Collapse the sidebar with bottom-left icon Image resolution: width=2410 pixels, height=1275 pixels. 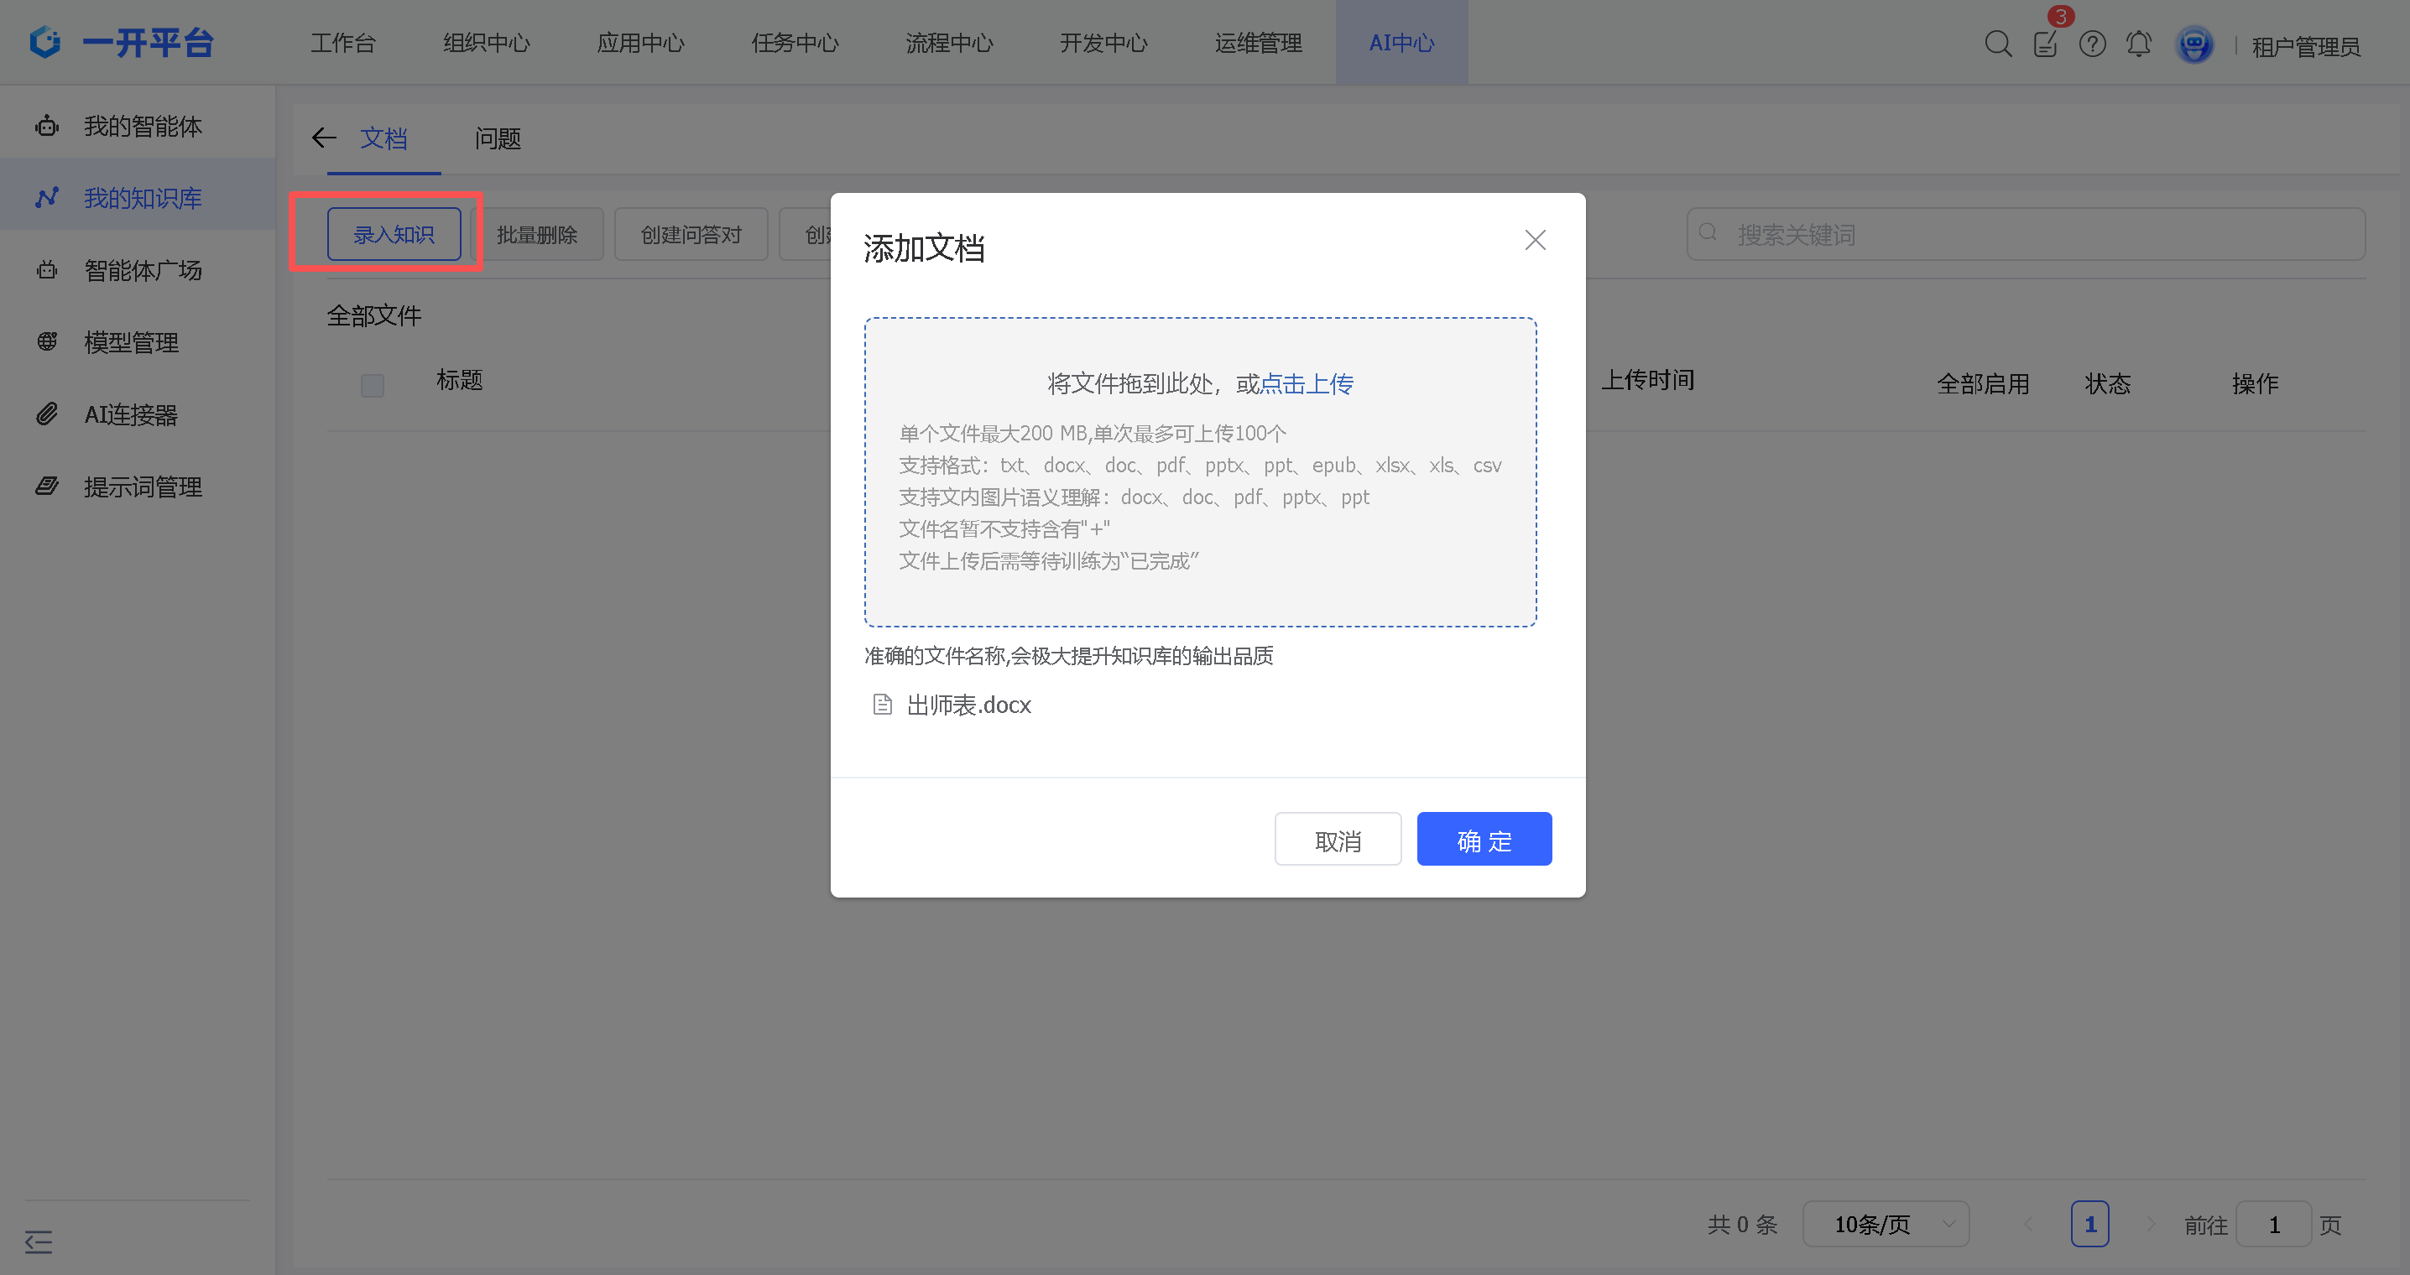click(39, 1241)
